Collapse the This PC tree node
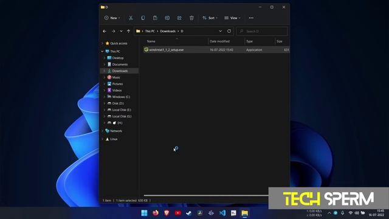The height and width of the screenshot is (219, 389). point(102,51)
